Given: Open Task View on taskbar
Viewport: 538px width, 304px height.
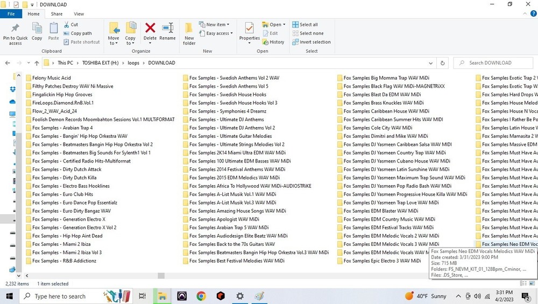Looking at the screenshot, I should point(142,296).
